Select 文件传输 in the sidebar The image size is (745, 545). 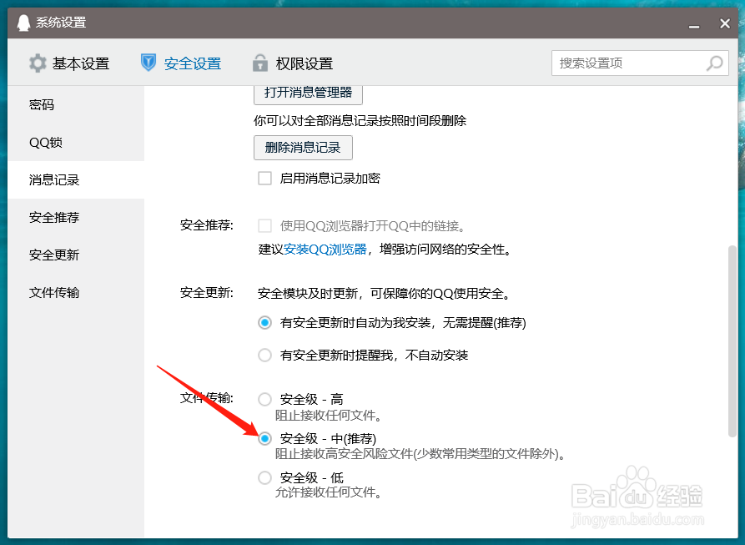pyautogui.click(x=76, y=292)
